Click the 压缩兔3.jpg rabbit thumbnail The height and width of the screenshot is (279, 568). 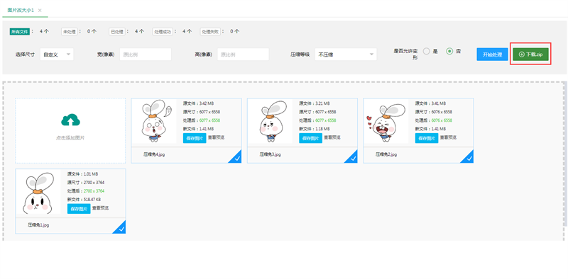pyautogui.click(x=271, y=121)
